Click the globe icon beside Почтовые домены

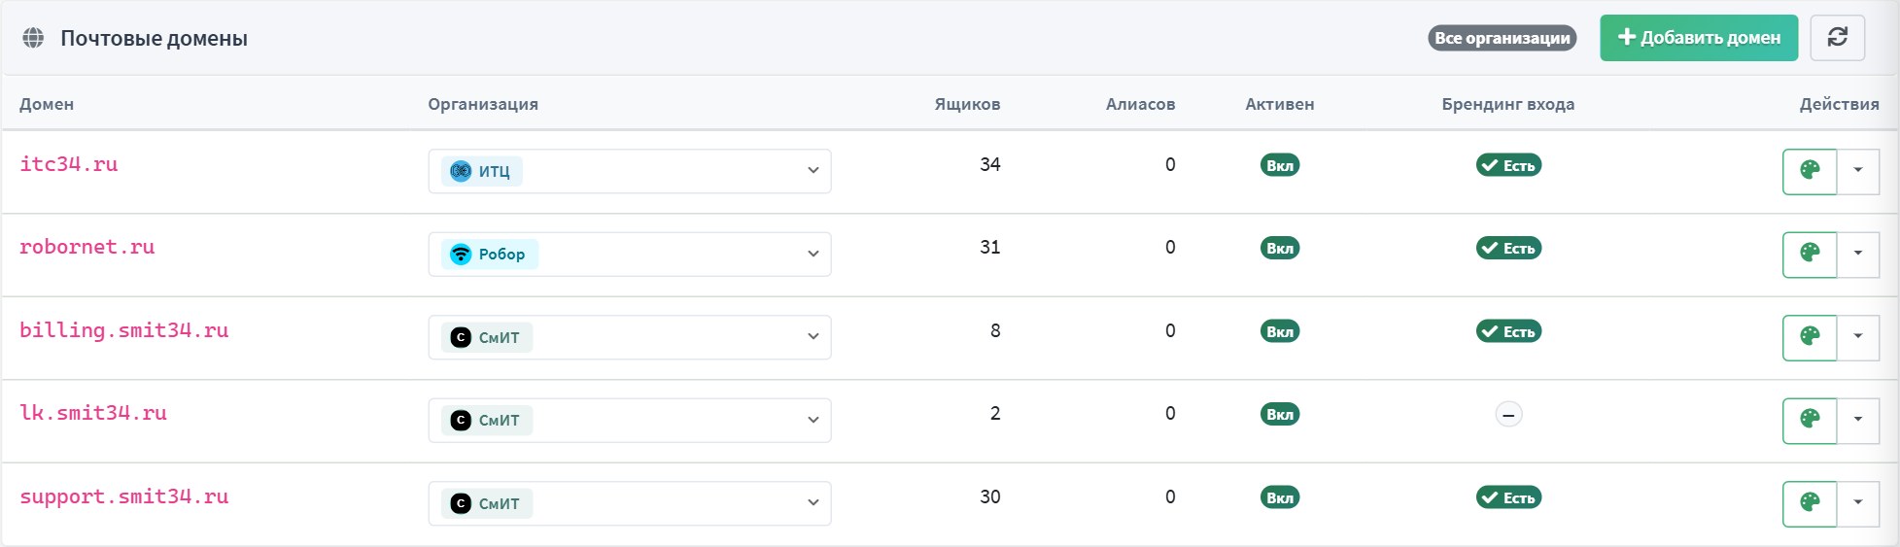click(x=33, y=38)
